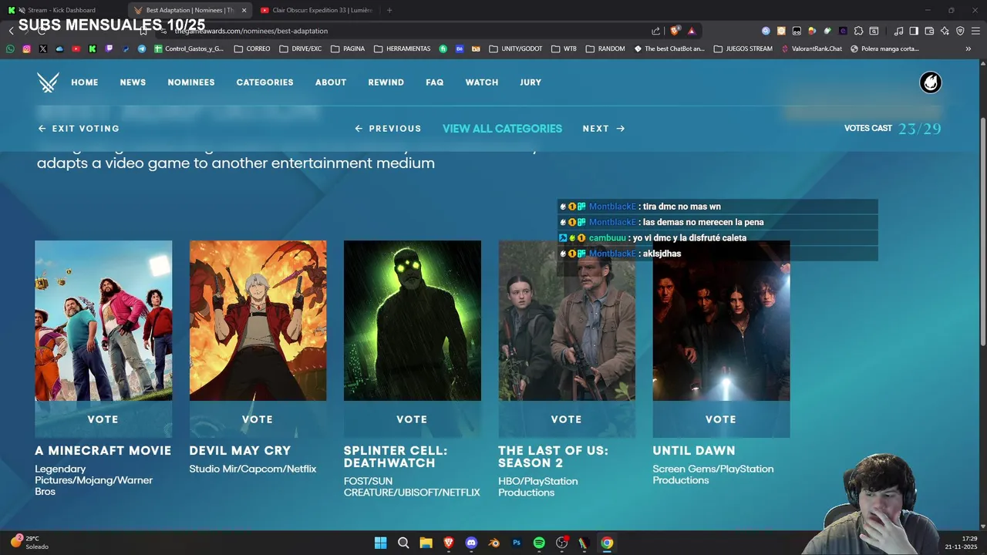The width and height of the screenshot is (987, 555).
Task: Open Discord from taskbar
Action: pos(471,543)
